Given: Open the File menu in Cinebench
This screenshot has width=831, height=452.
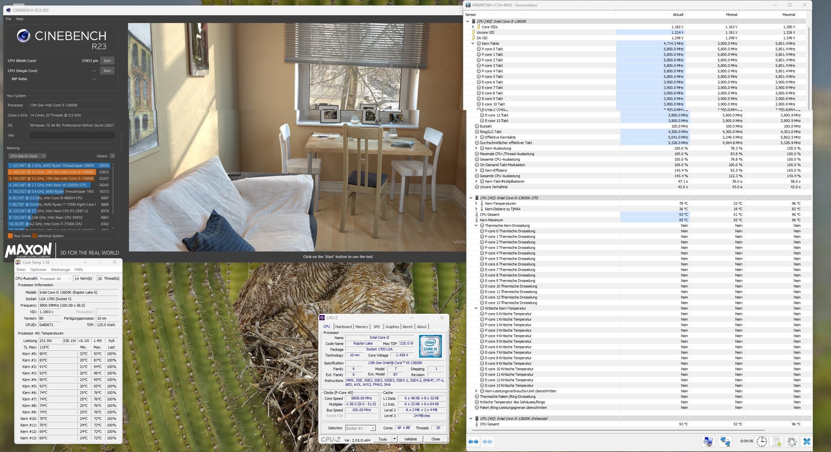Looking at the screenshot, I should point(8,19).
